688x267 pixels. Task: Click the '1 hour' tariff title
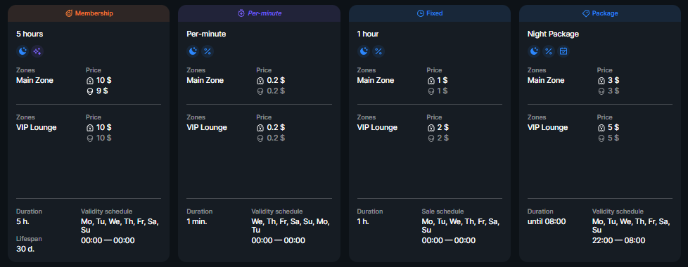(x=368, y=34)
